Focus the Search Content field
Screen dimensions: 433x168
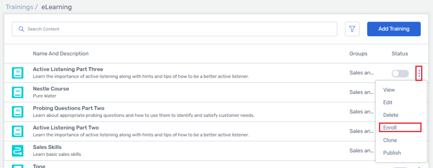click(175, 29)
